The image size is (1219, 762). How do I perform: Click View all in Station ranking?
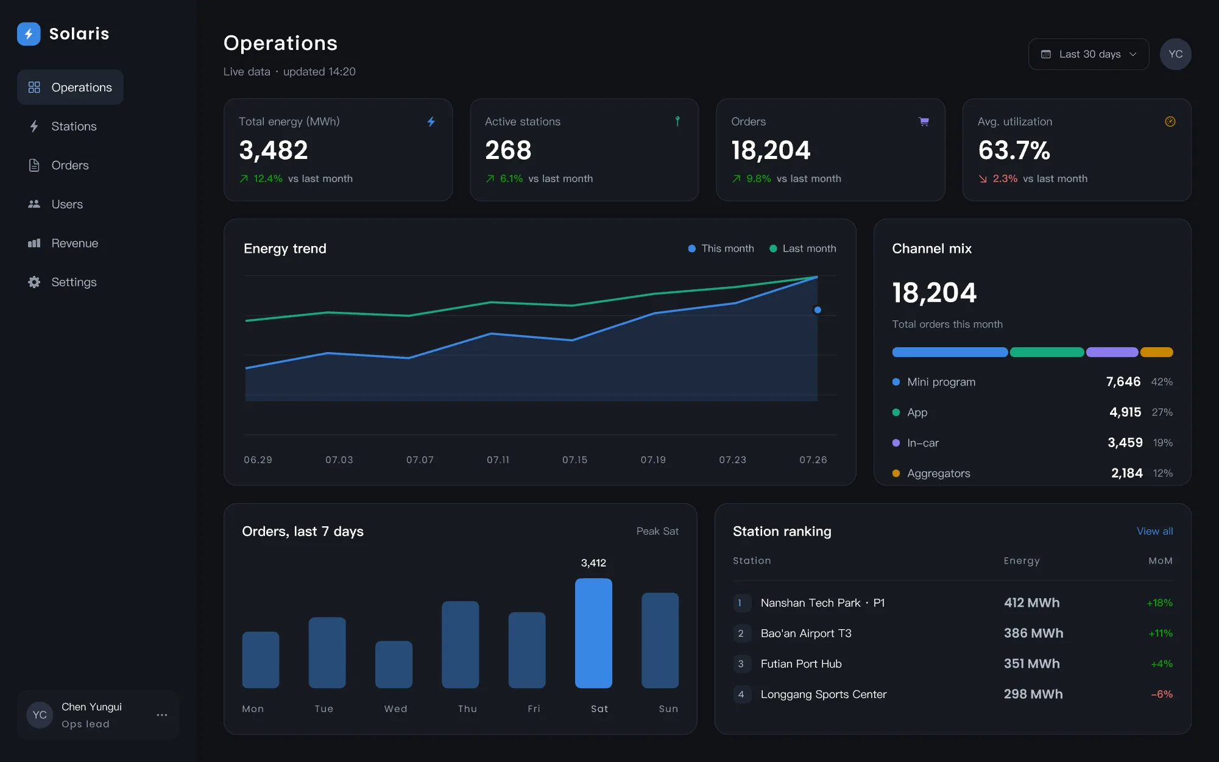pos(1154,531)
